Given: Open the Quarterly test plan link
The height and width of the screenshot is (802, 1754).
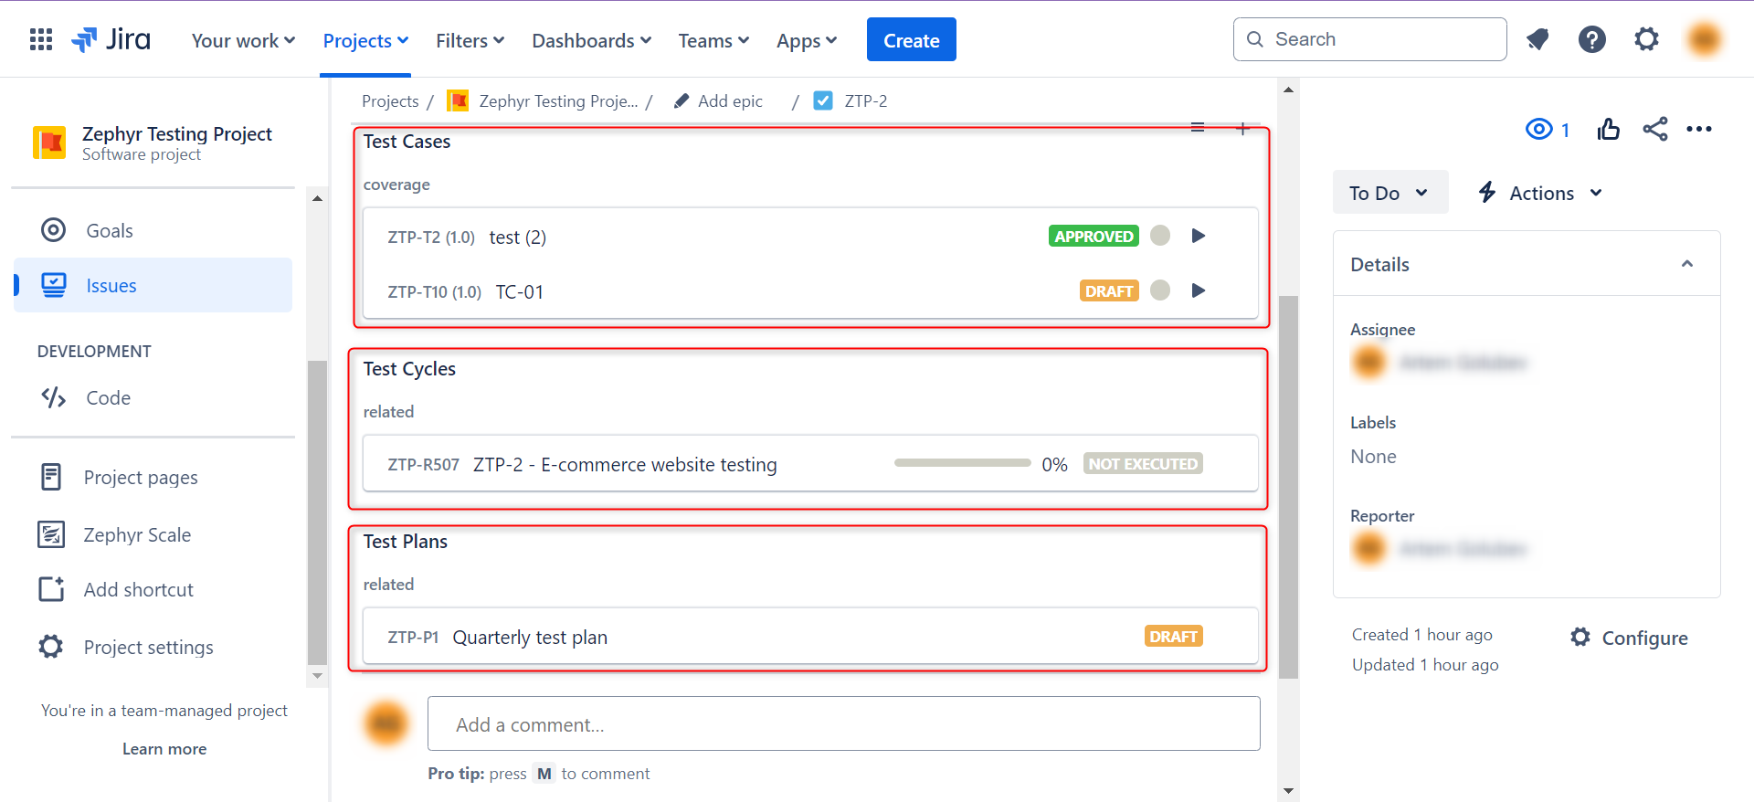Looking at the screenshot, I should [x=530, y=638].
